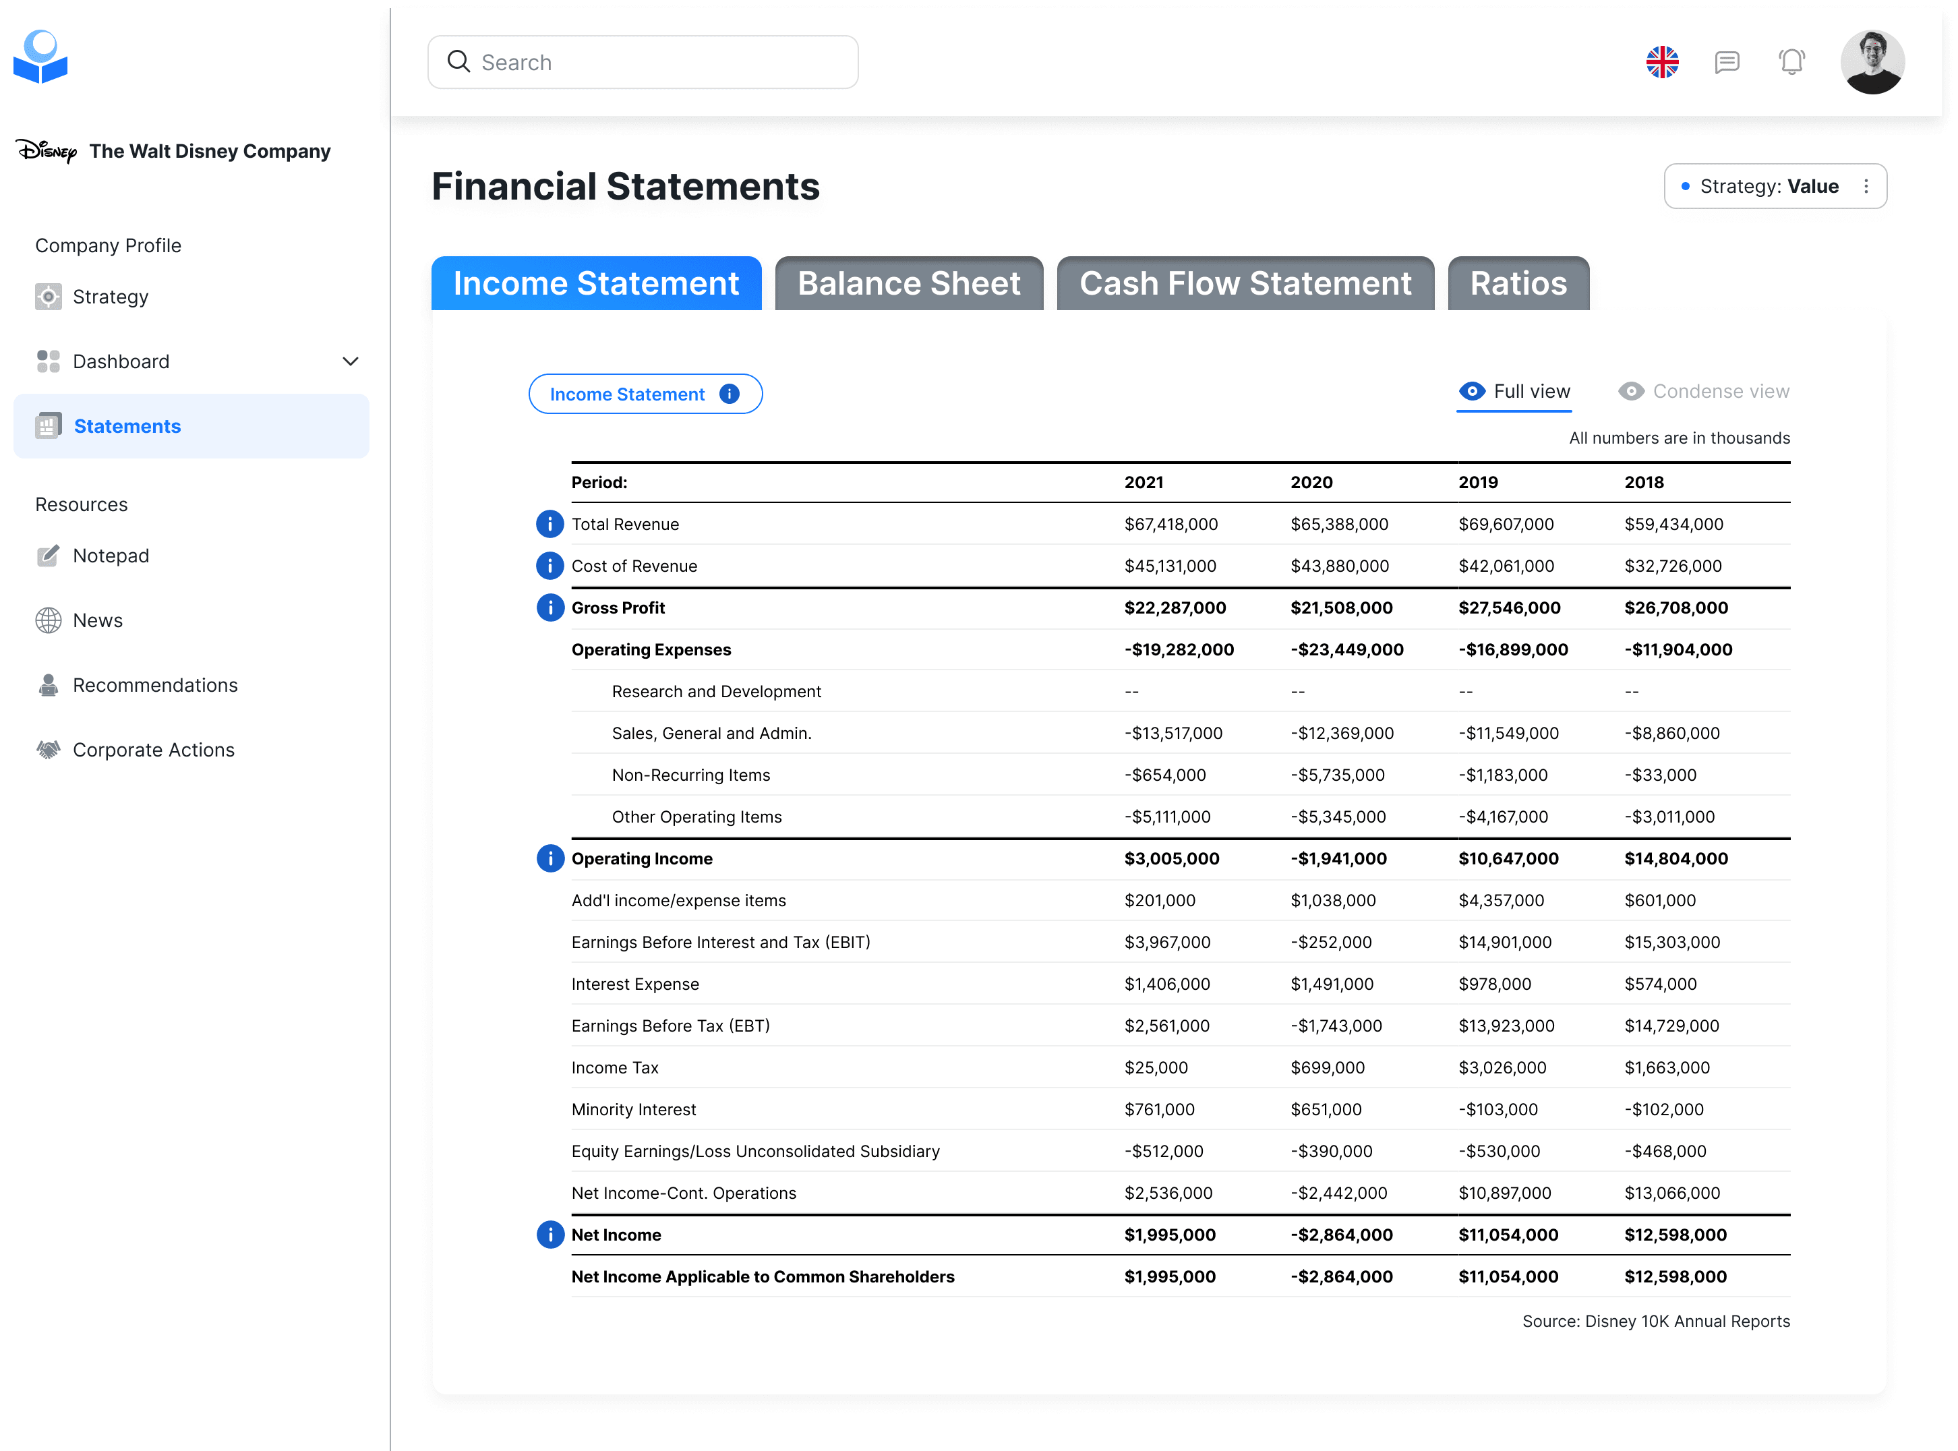Click the Statements sidebar icon
Viewport: 1958px width, 1451px height.
tap(49, 426)
